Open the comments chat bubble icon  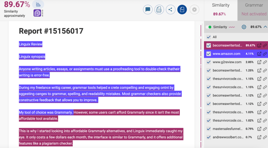tap(148, 10)
